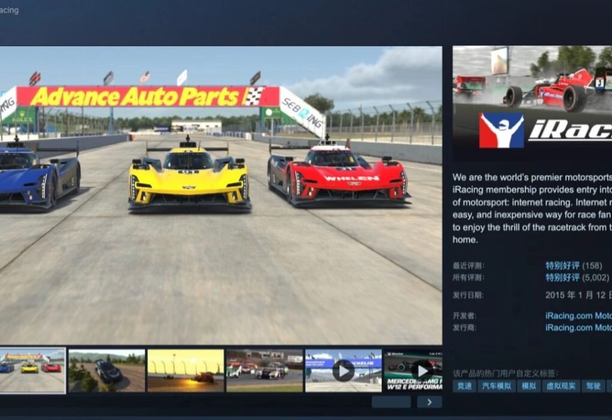Select the GT cars pack thumbnail
Viewport: 612px width, 420px height.
[265, 371]
